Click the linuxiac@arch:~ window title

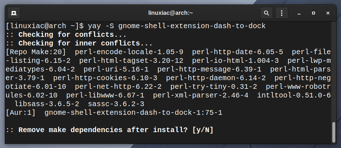point(171,13)
